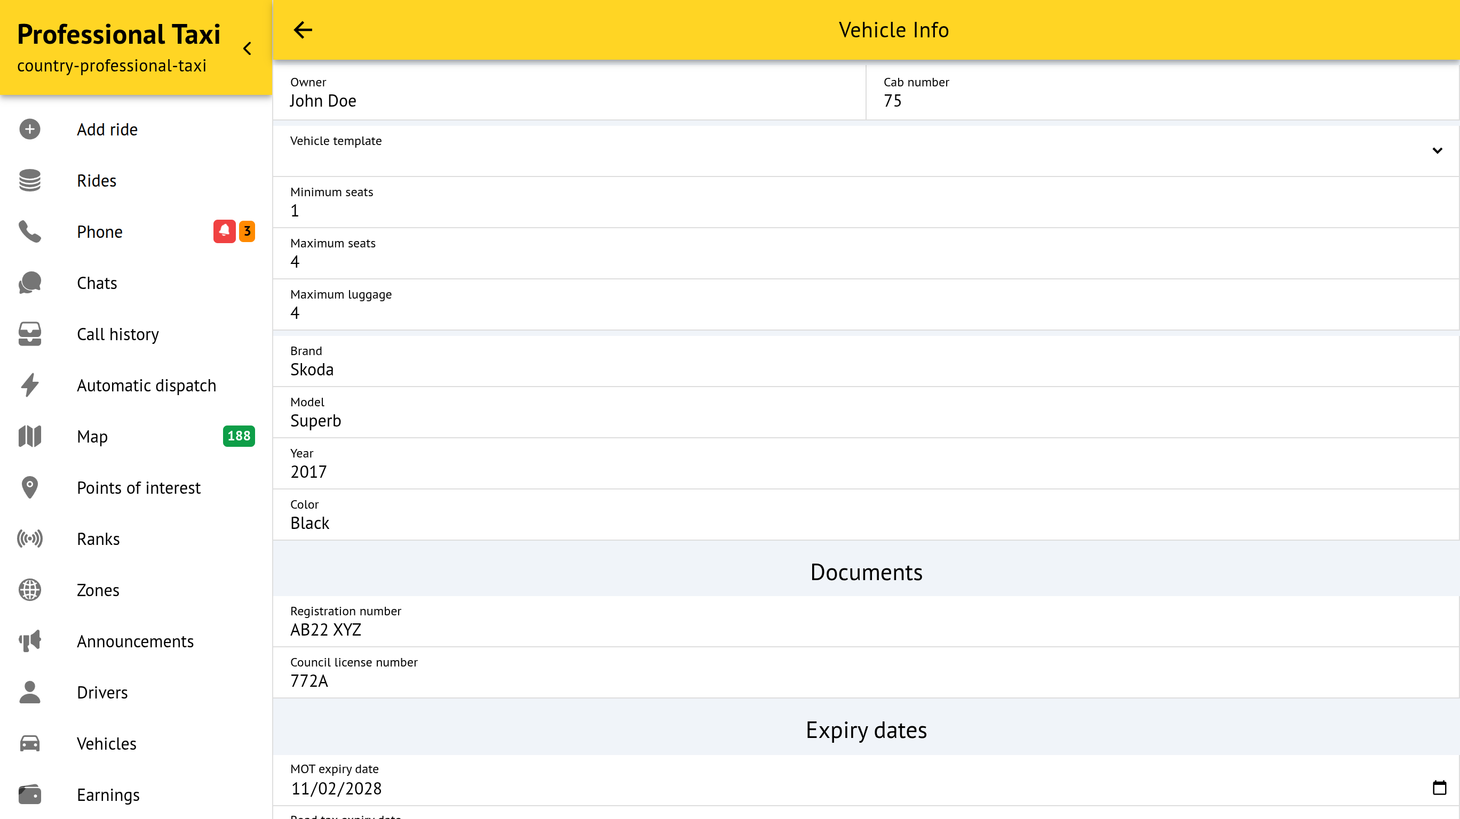Collapse the sidebar with the chevron
The image size is (1460, 819).
[x=247, y=49]
